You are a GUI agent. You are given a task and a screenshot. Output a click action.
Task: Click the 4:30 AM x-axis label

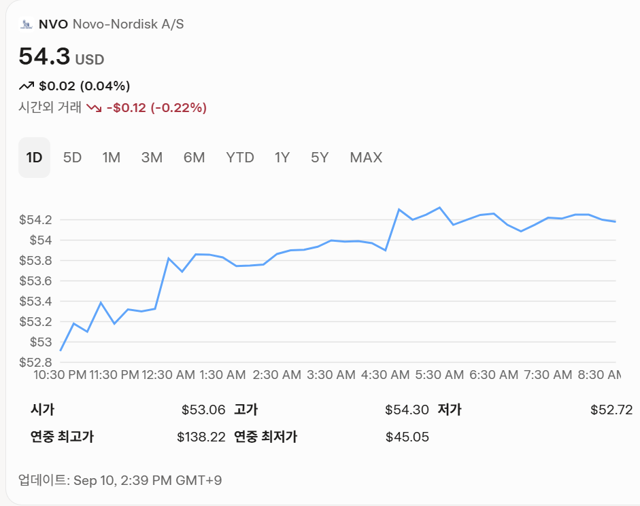click(386, 375)
